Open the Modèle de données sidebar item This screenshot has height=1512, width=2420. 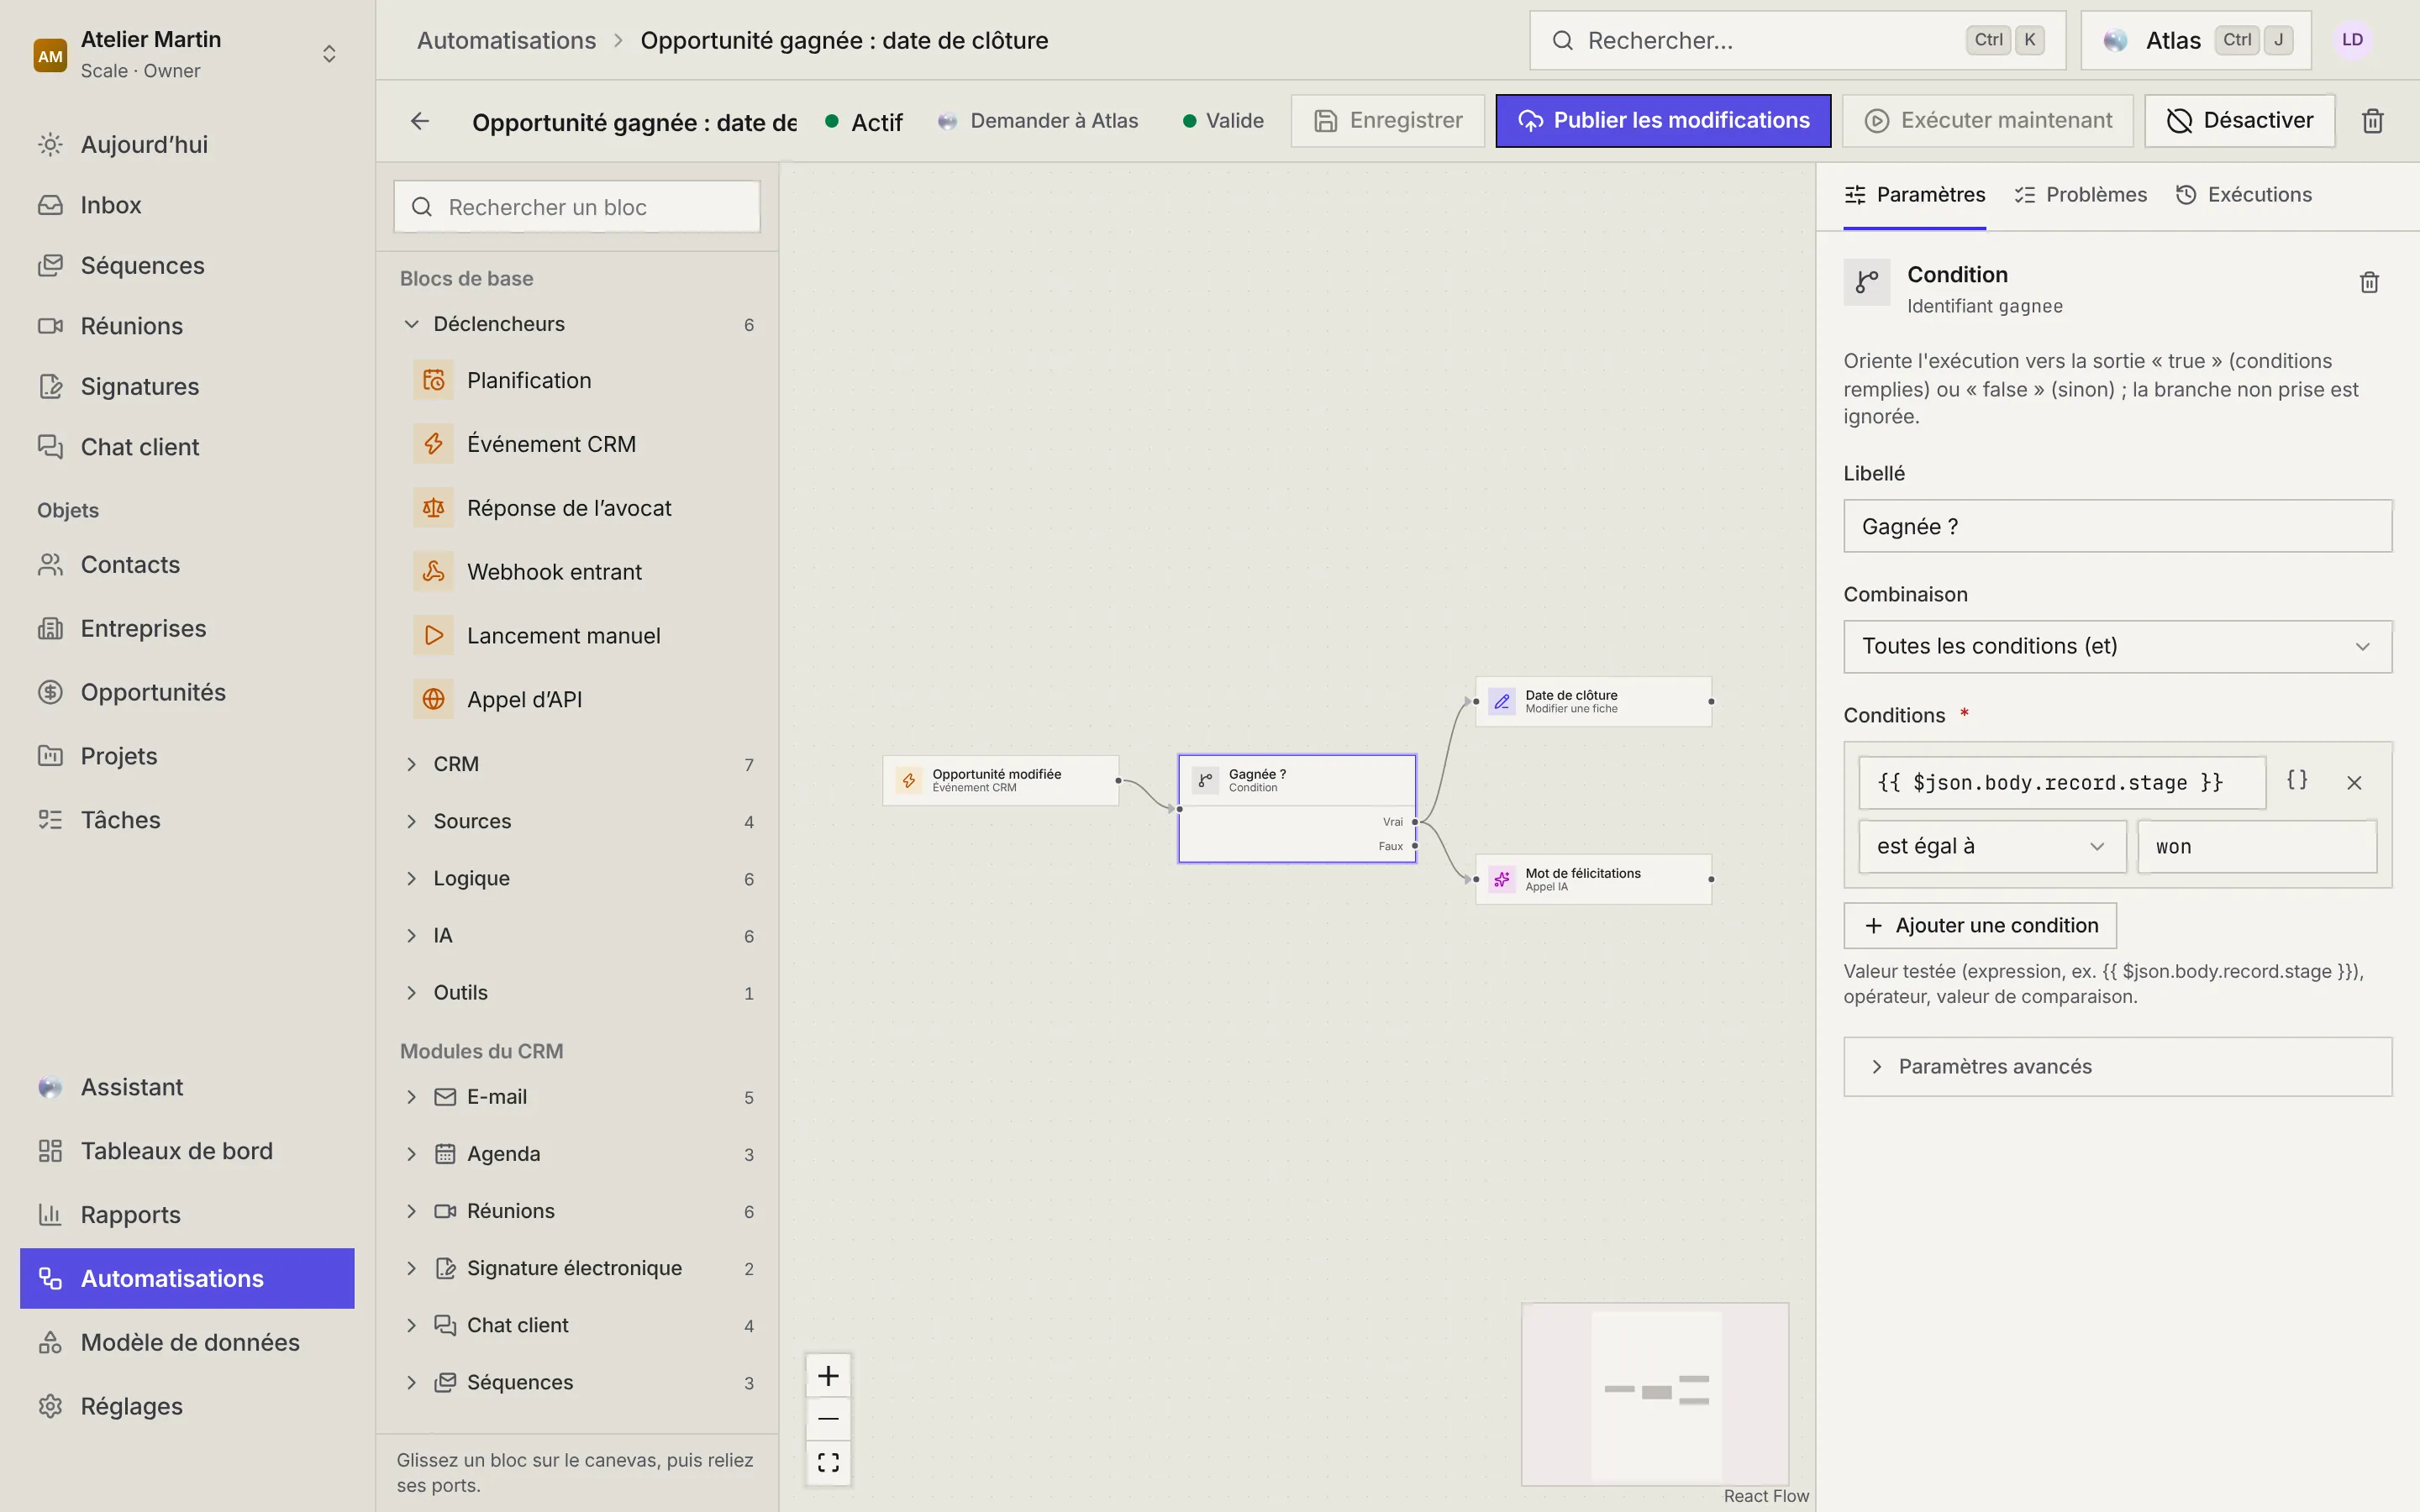click(x=187, y=1342)
